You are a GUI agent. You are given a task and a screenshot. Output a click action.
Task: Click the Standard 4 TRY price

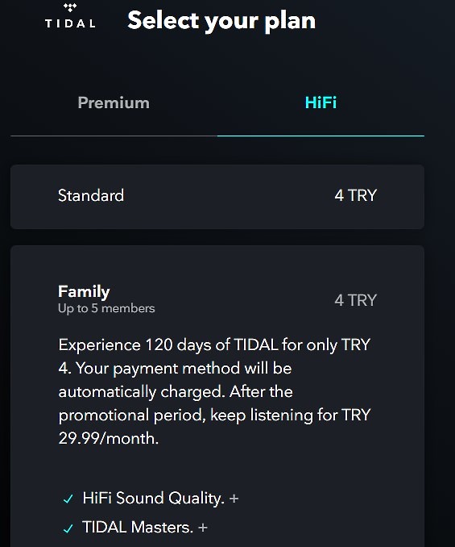355,195
